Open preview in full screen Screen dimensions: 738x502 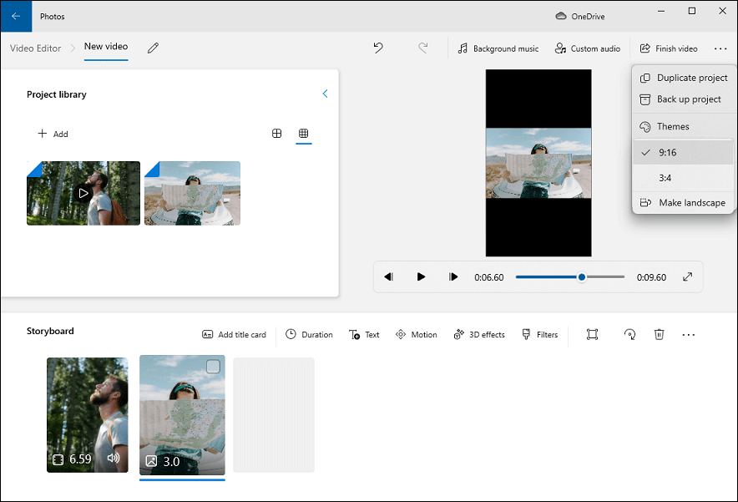click(x=688, y=277)
